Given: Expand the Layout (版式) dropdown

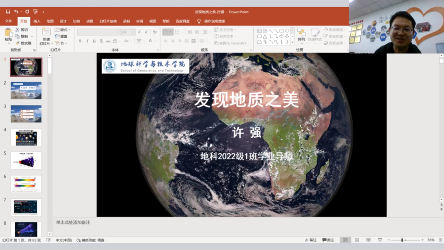Looking at the screenshot, I should click(x=63, y=30).
